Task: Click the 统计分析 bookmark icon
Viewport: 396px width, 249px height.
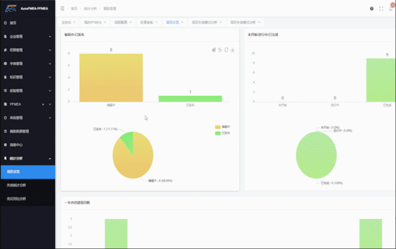Action: click(6, 158)
